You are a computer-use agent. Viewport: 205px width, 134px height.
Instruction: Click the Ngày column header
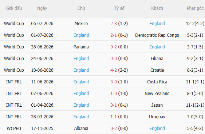[x=42, y=8]
